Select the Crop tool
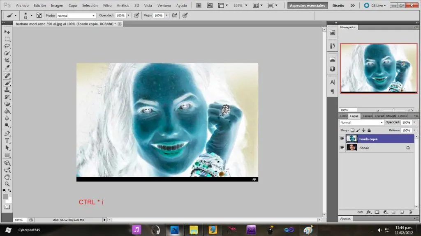 (7, 60)
